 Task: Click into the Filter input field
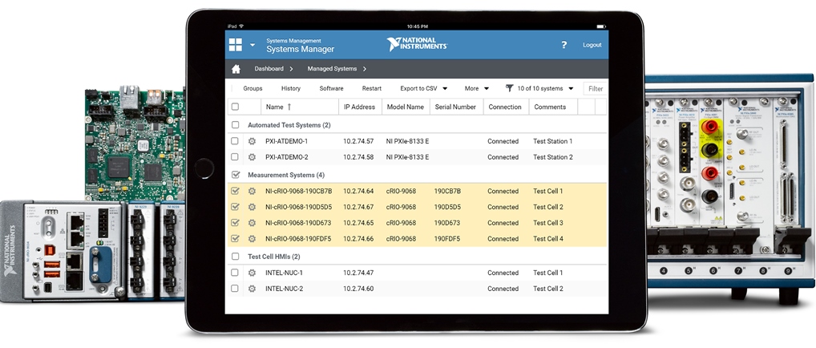(595, 88)
